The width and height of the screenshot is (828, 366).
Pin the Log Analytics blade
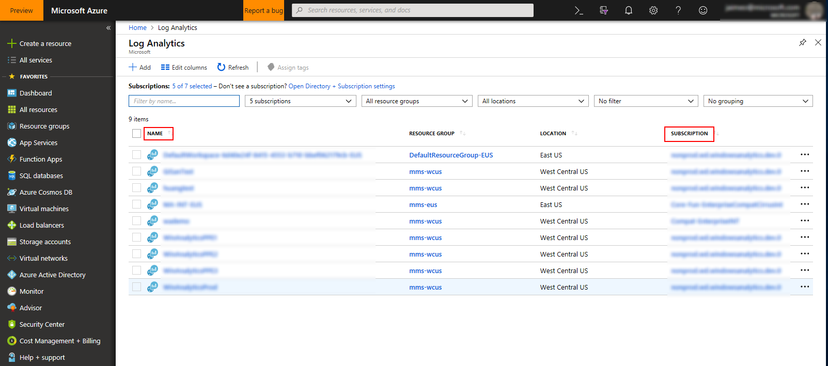point(802,42)
